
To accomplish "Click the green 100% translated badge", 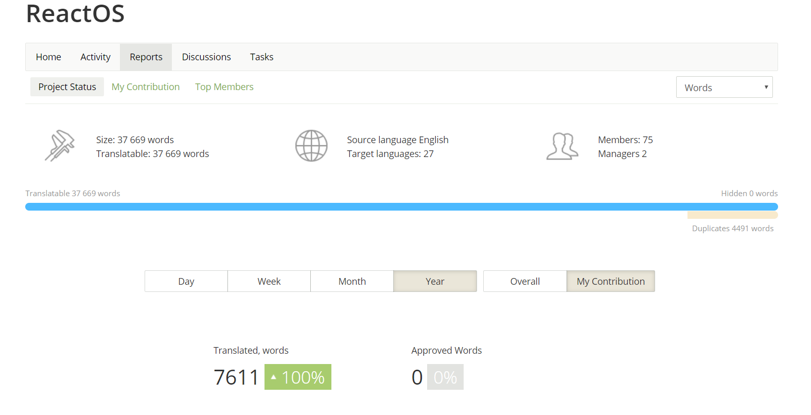I will [x=298, y=377].
